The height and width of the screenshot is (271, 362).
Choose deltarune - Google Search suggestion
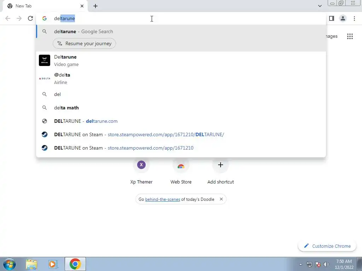[181, 31]
